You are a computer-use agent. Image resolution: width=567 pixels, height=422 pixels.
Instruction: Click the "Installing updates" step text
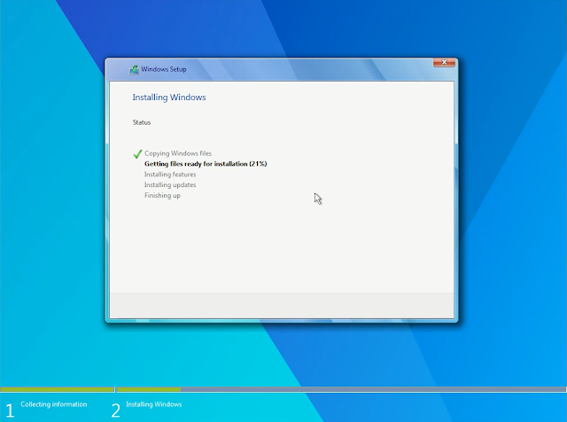coord(170,185)
